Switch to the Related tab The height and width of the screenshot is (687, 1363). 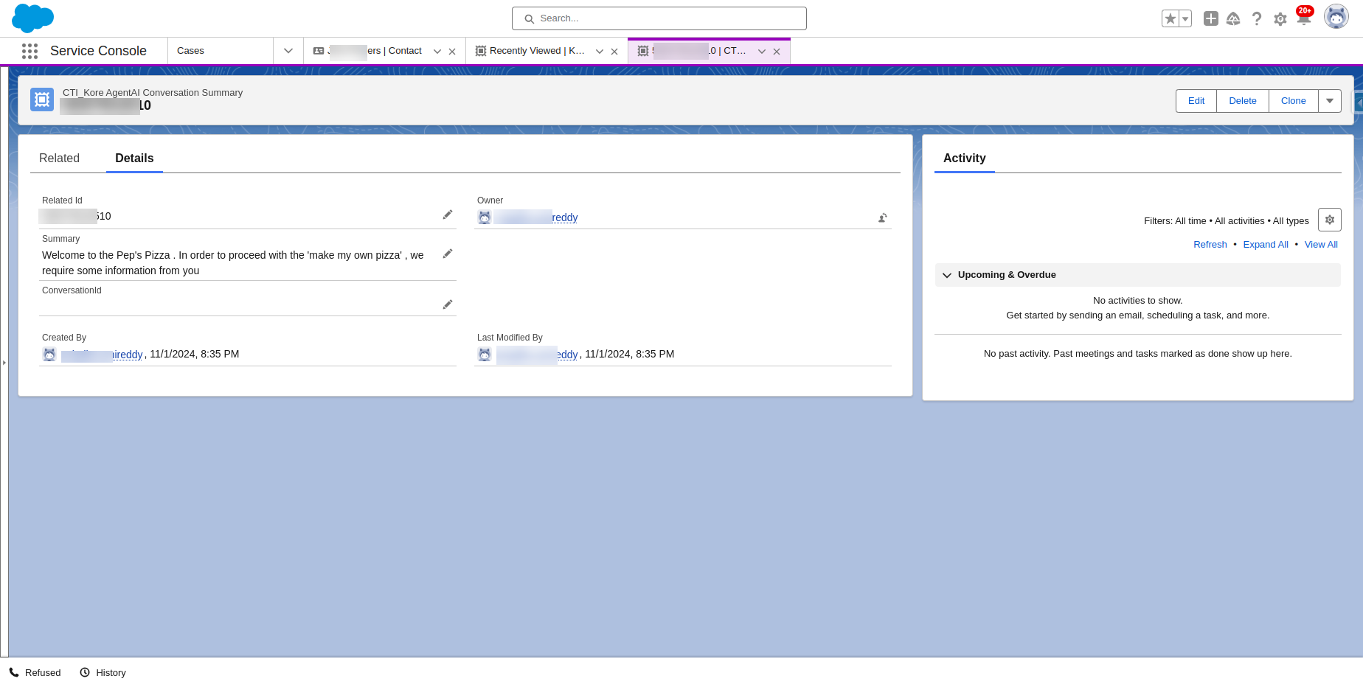pyautogui.click(x=59, y=158)
